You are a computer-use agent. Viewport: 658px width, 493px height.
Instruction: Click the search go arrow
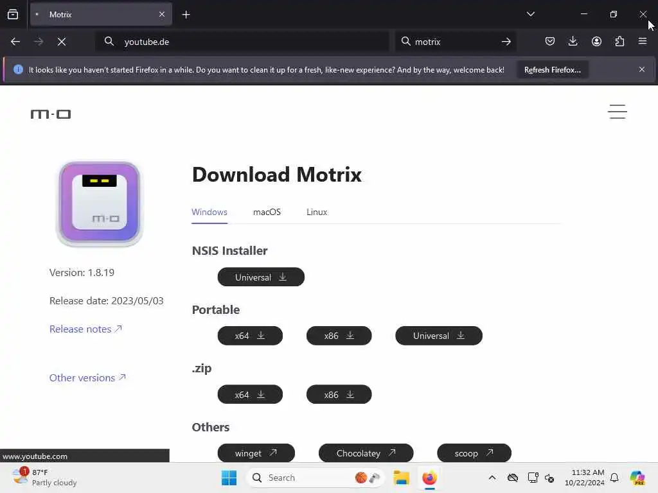[506, 42]
